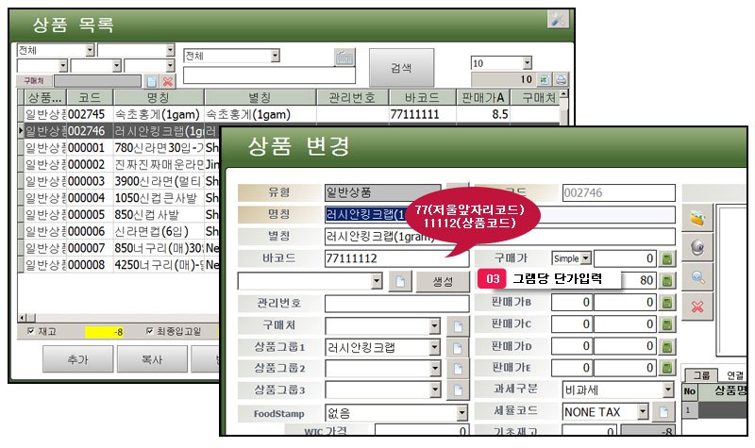Sort by 판매가A column header

pyautogui.click(x=483, y=98)
